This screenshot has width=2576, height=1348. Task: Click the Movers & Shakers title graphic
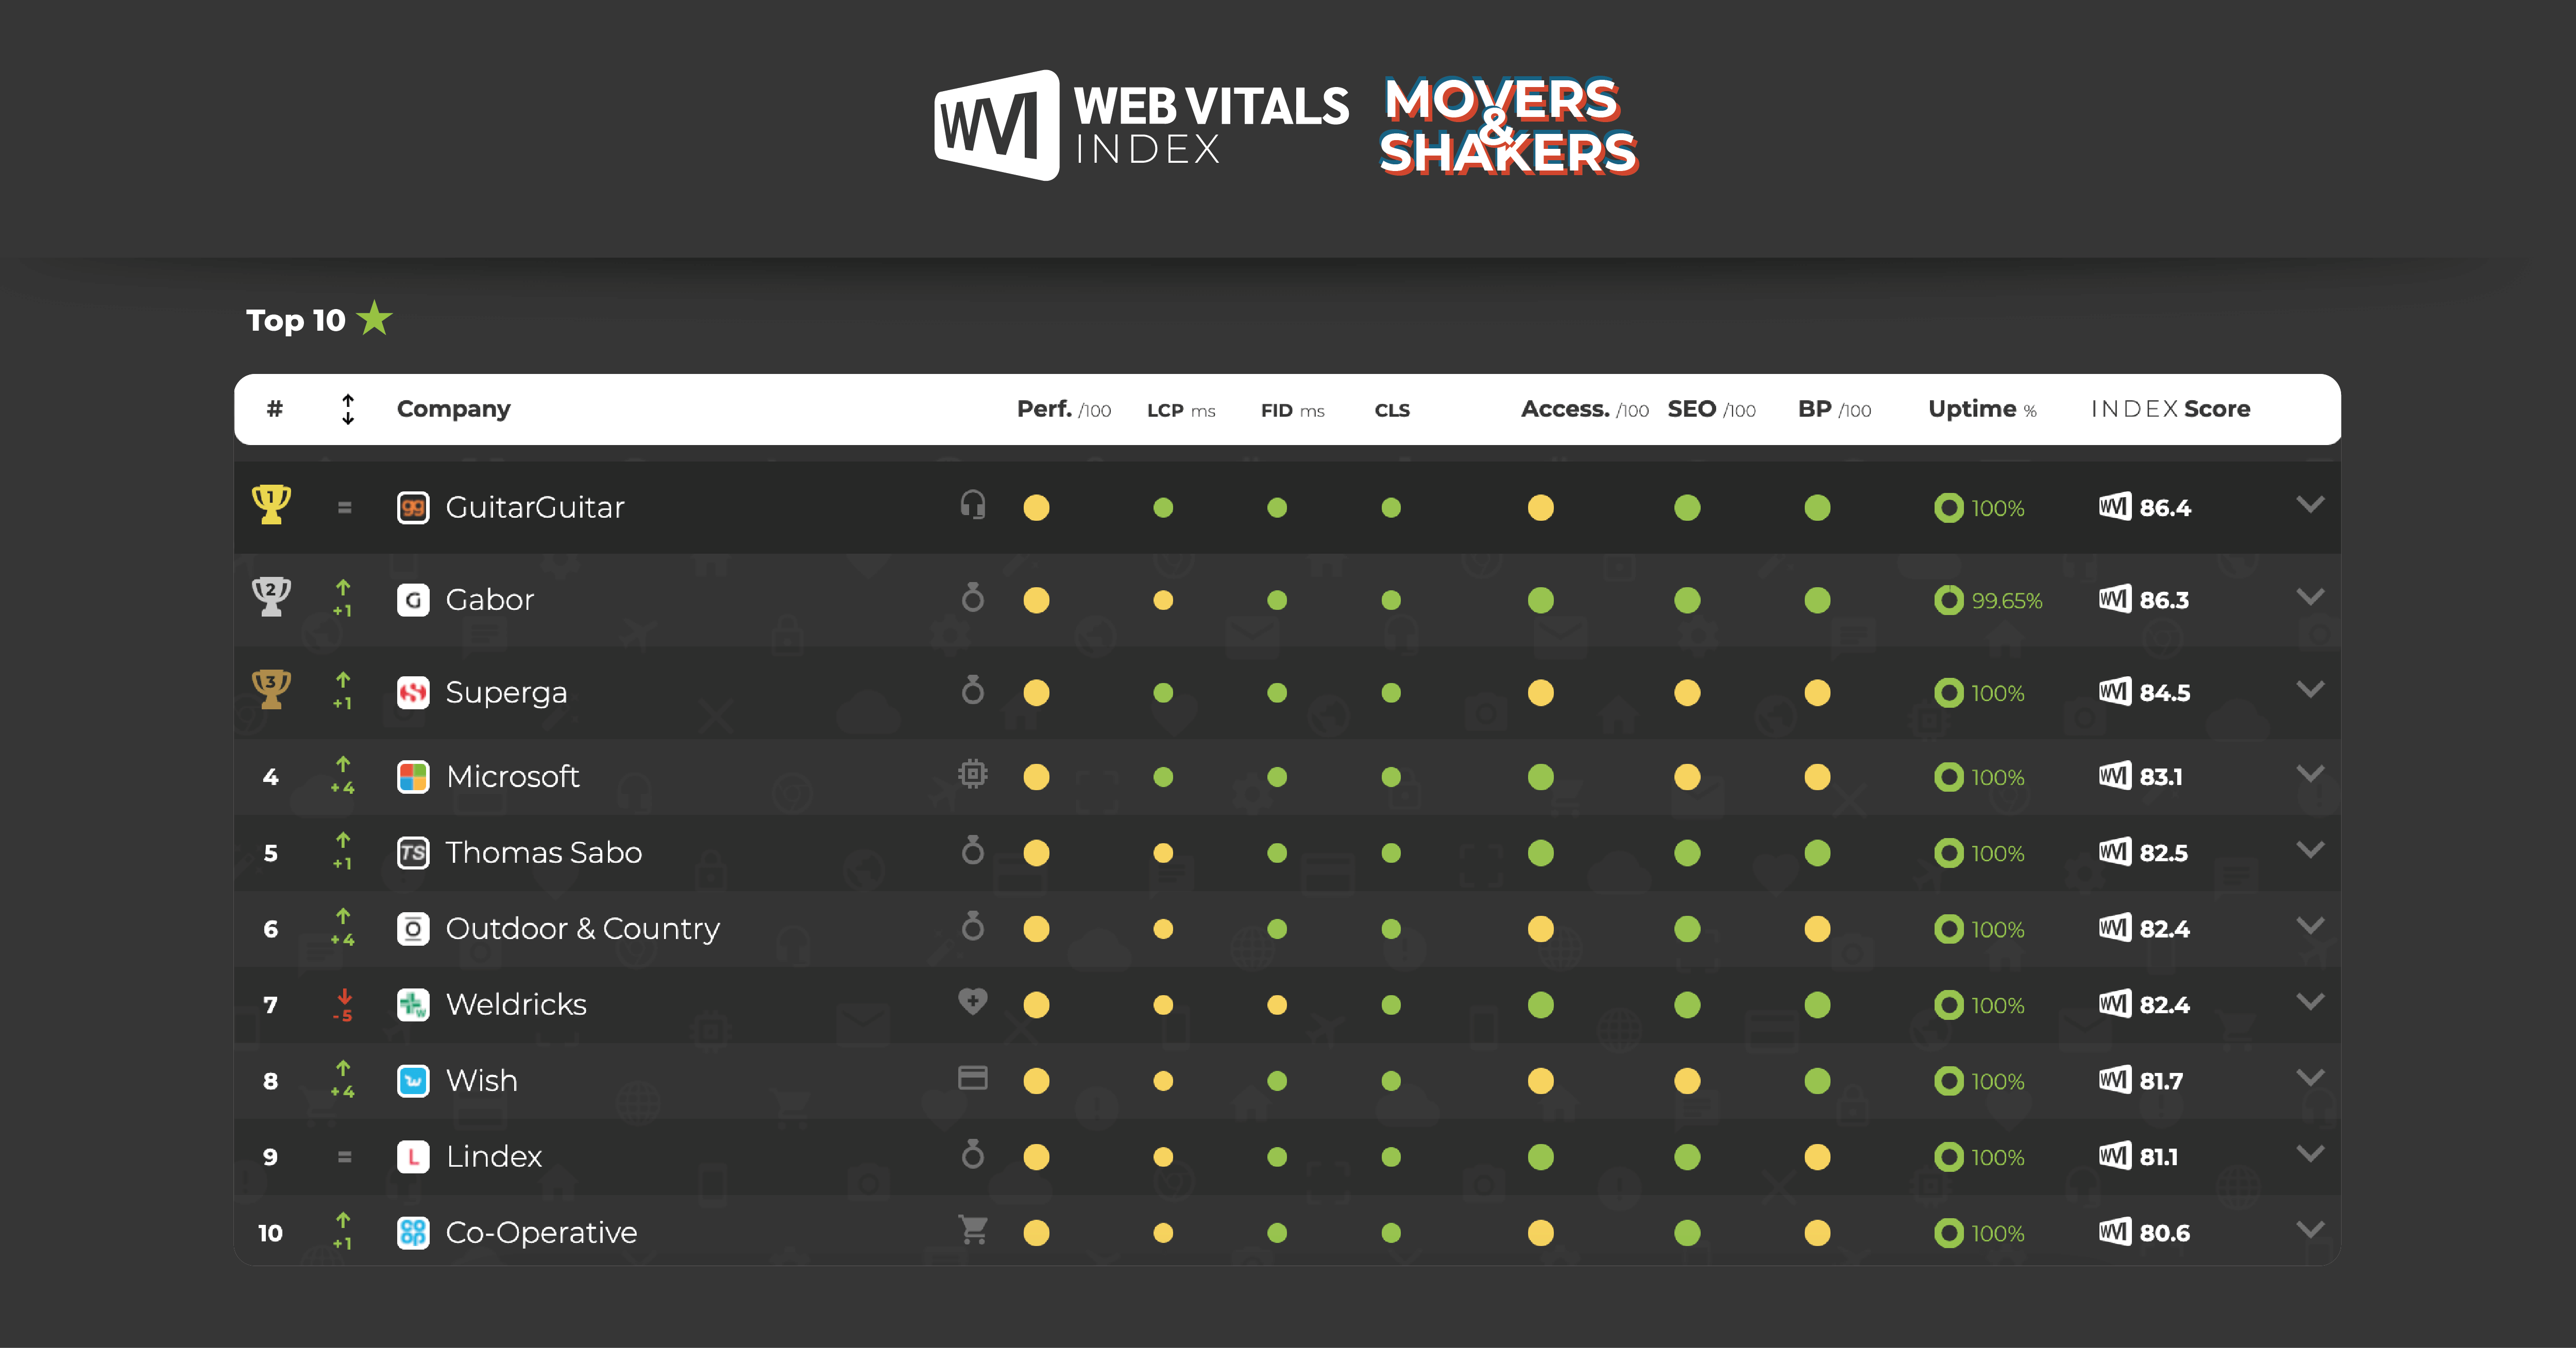(1509, 126)
